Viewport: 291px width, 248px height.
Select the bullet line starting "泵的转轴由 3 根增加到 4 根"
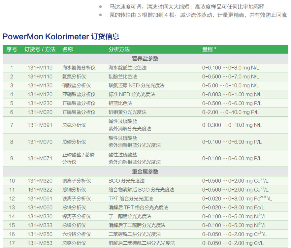[x=198, y=15]
